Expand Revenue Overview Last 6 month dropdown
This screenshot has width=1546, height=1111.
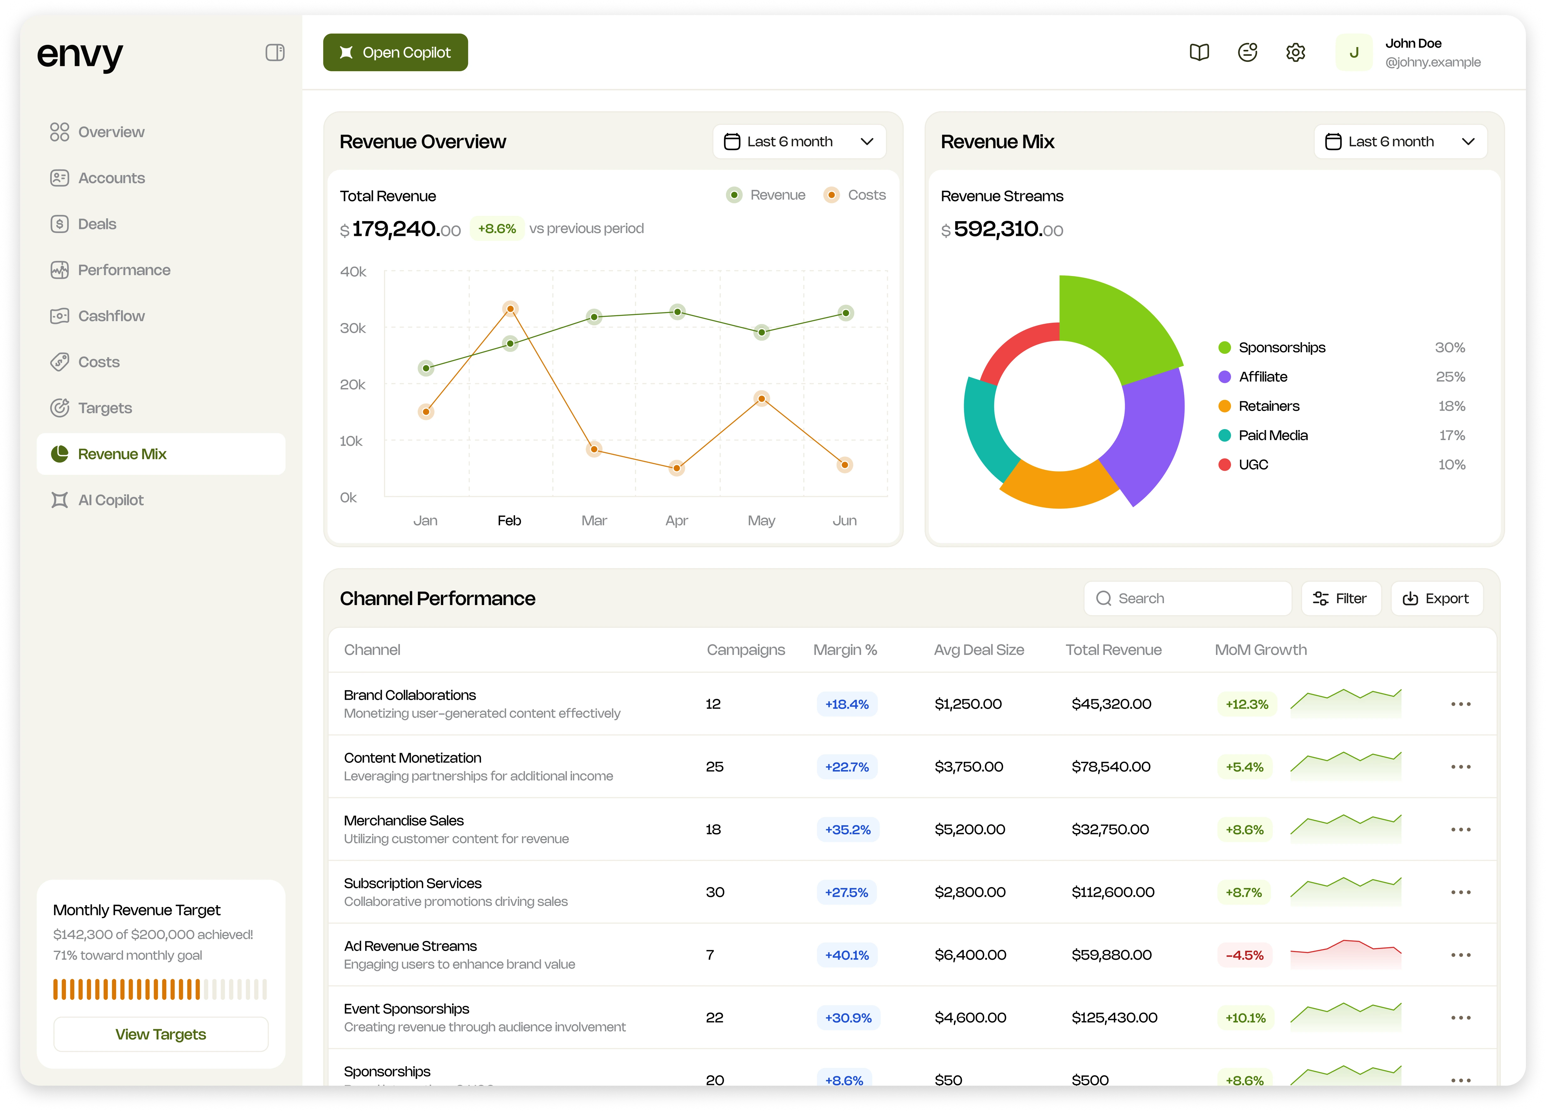click(799, 142)
